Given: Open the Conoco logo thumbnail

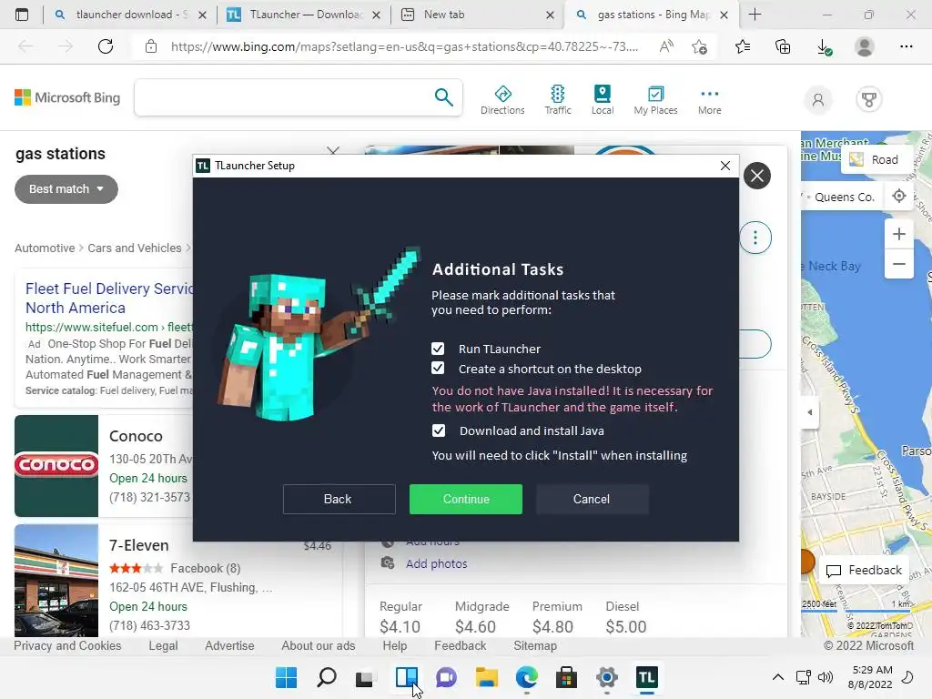Looking at the screenshot, I should (x=56, y=465).
